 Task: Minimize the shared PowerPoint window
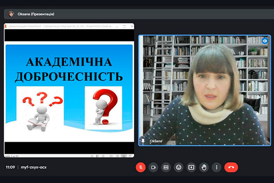point(117,27)
